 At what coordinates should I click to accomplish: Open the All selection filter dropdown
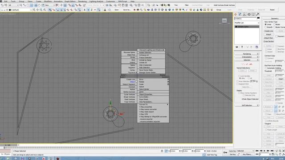tap(14, 5)
